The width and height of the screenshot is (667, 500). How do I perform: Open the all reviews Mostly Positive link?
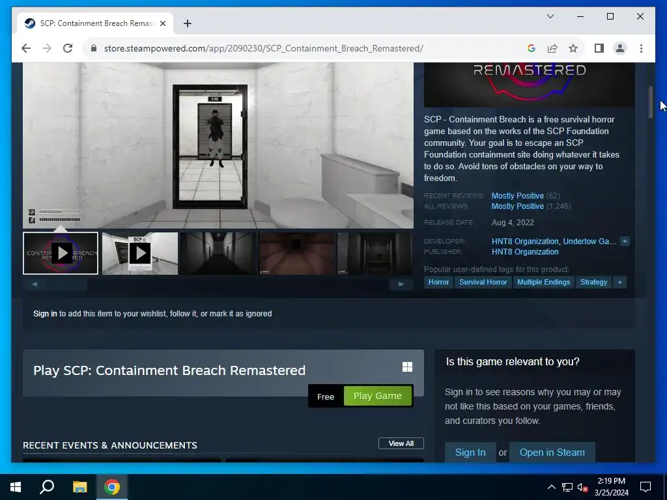pyautogui.click(x=517, y=206)
